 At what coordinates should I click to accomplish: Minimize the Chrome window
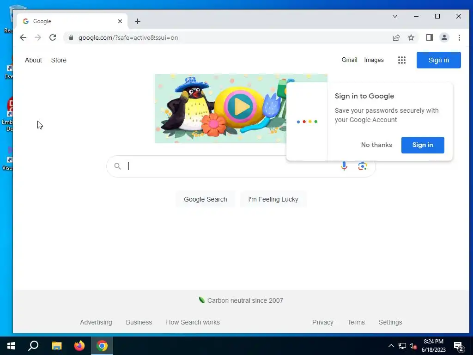click(x=416, y=16)
